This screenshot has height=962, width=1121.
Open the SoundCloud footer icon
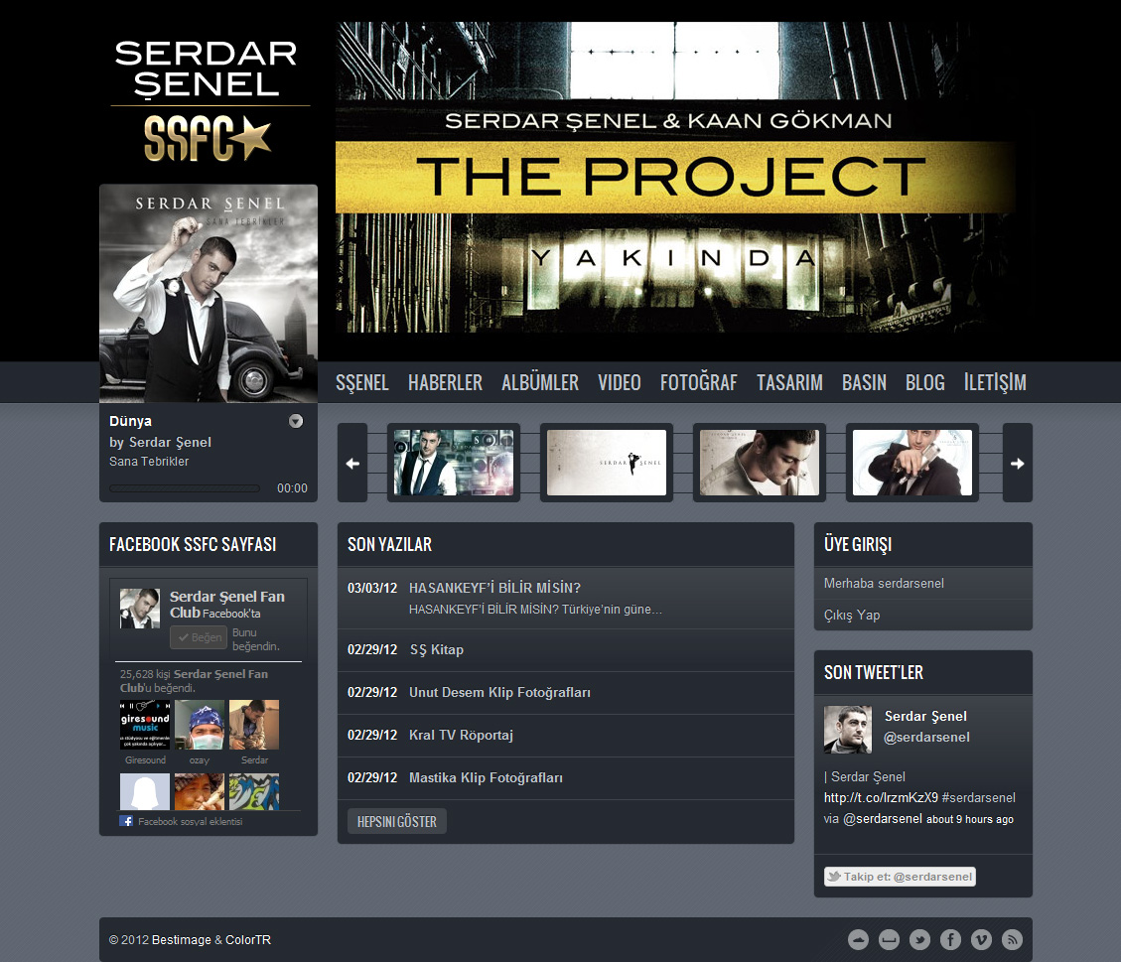tap(858, 940)
